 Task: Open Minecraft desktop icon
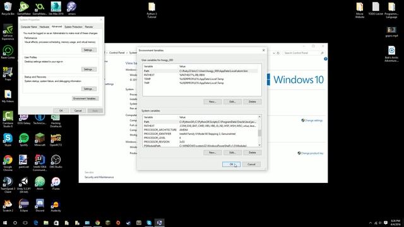coord(40,140)
